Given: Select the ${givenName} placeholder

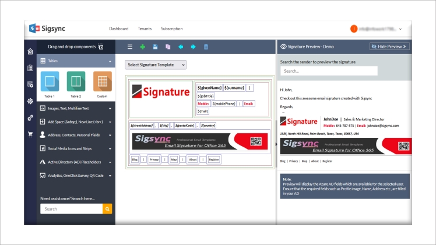Looking at the screenshot, I should pyautogui.click(x=209, y=88).
